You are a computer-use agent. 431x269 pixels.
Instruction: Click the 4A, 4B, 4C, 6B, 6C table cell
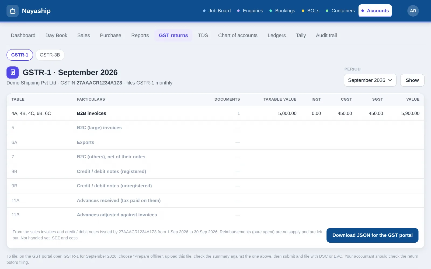[x=31, y=113]
